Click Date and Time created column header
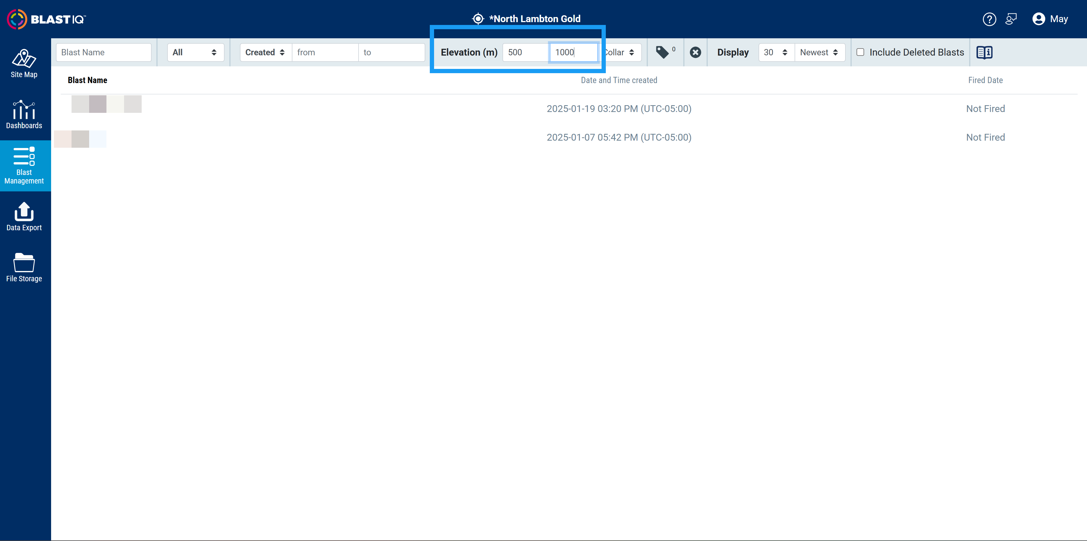The width and height of the screenshot is (1087, 541). [x=619, y=80]
